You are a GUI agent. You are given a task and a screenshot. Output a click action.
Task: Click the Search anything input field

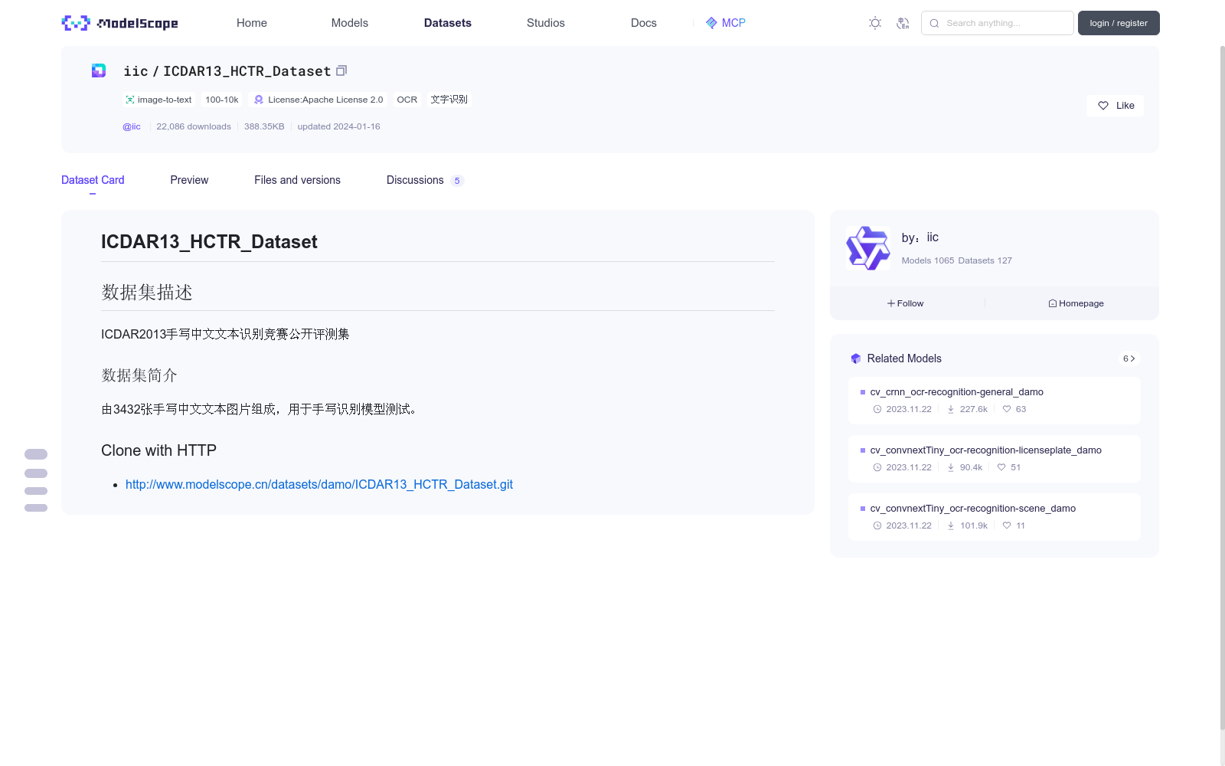pyautogui.click(x=997, y=23)
